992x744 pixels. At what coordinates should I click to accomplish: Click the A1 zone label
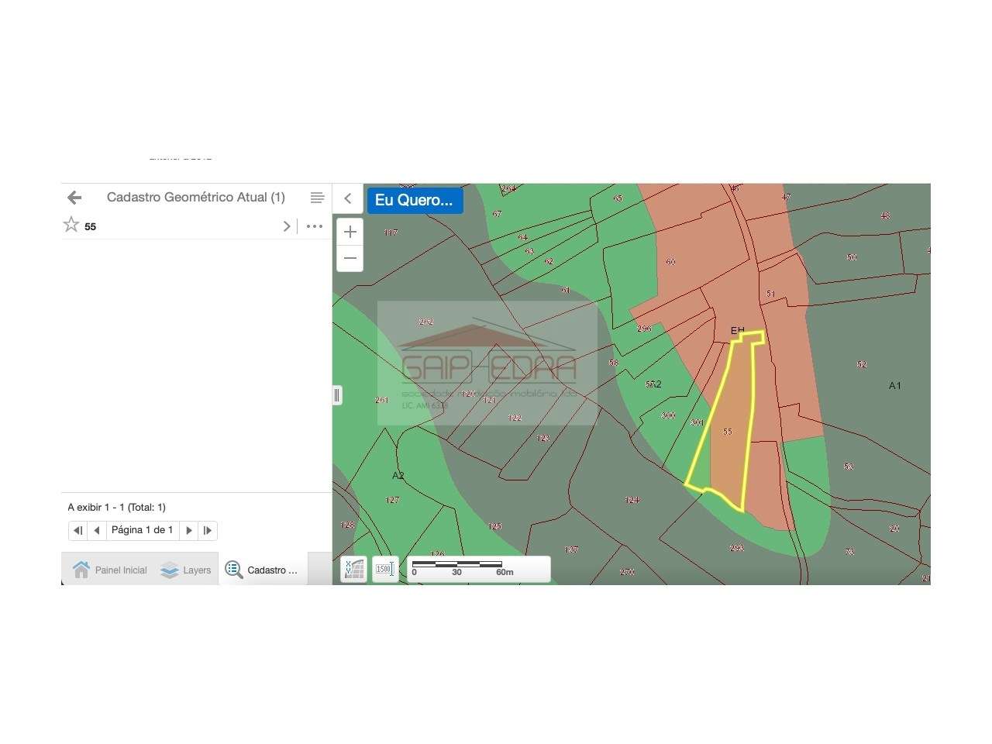895,385
